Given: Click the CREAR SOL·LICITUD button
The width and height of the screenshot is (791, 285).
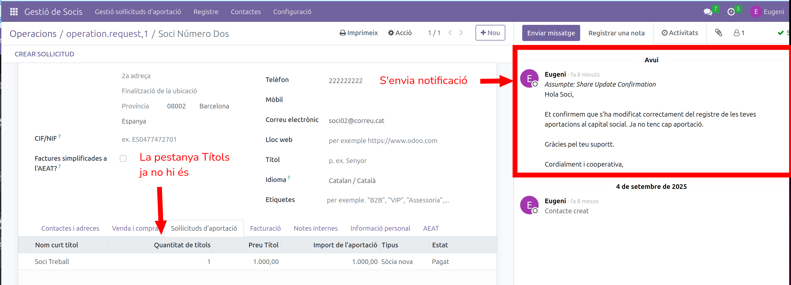Looking at the screenshot, I should click(x=44, y=54).
